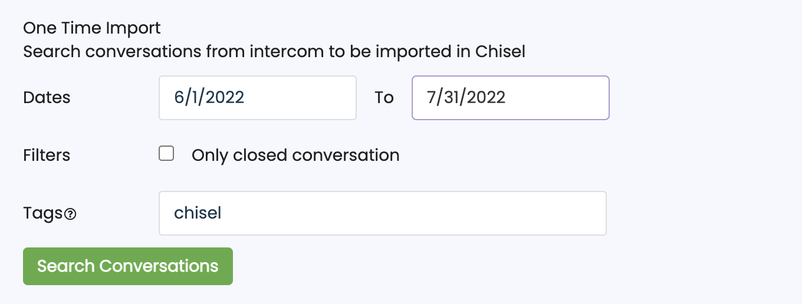Click the 'Only closed conversation' label text

coord(295,155)
